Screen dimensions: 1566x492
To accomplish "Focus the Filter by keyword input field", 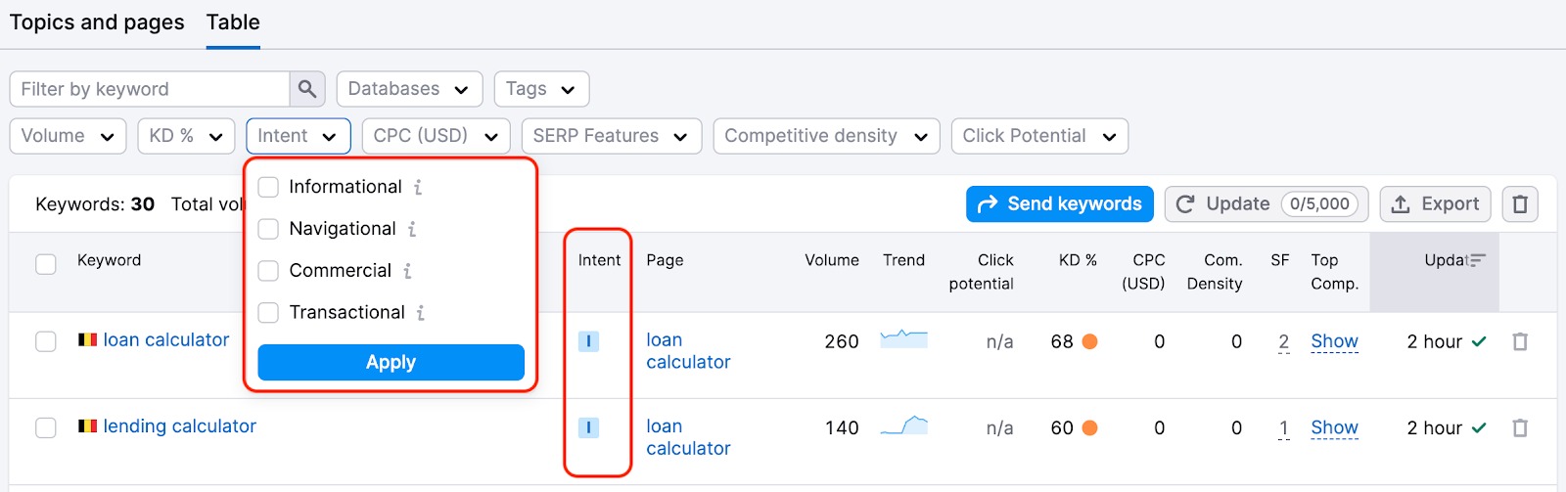I will pos(150,89).
